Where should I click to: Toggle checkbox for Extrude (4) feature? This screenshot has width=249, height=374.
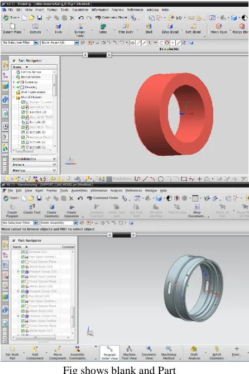coord(23,122)
